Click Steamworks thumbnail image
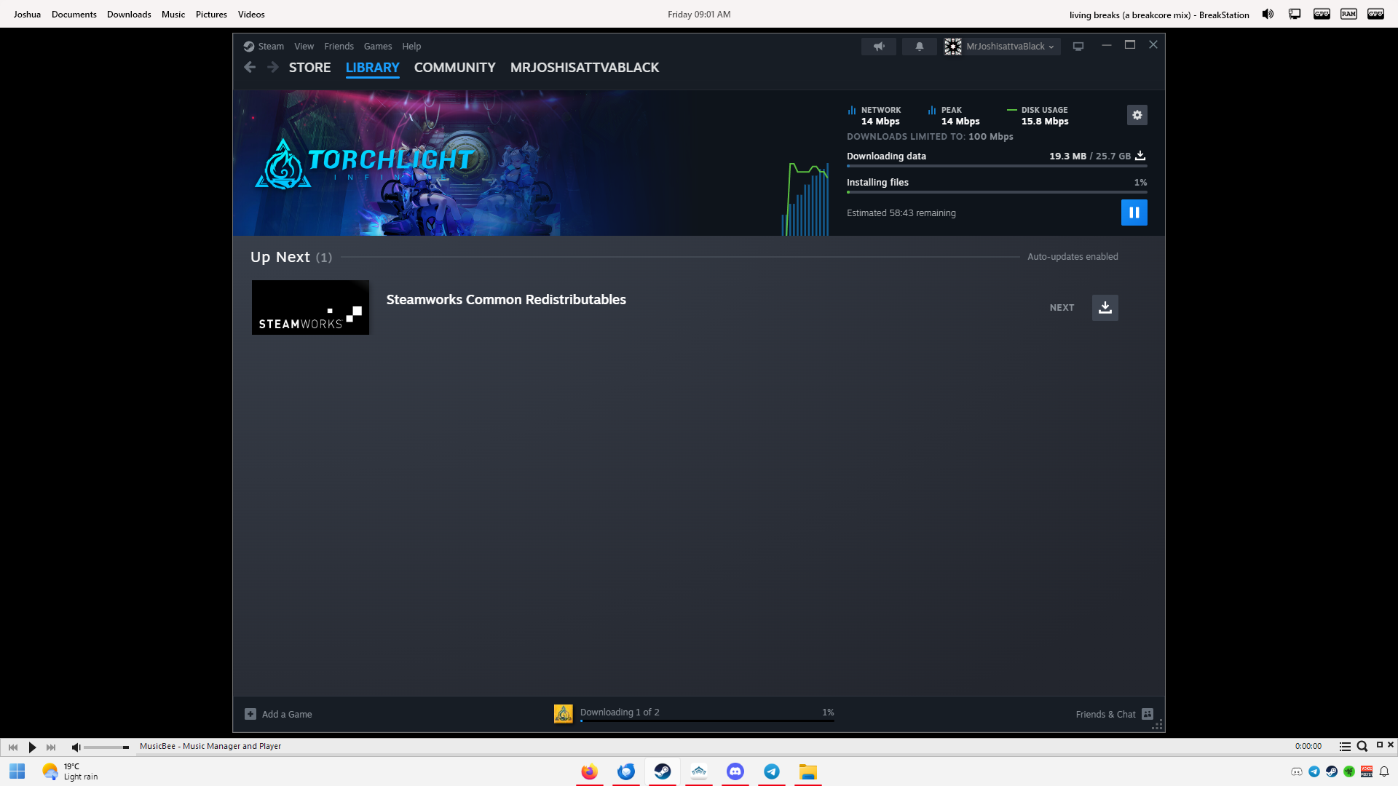 (x=311, y=307)
